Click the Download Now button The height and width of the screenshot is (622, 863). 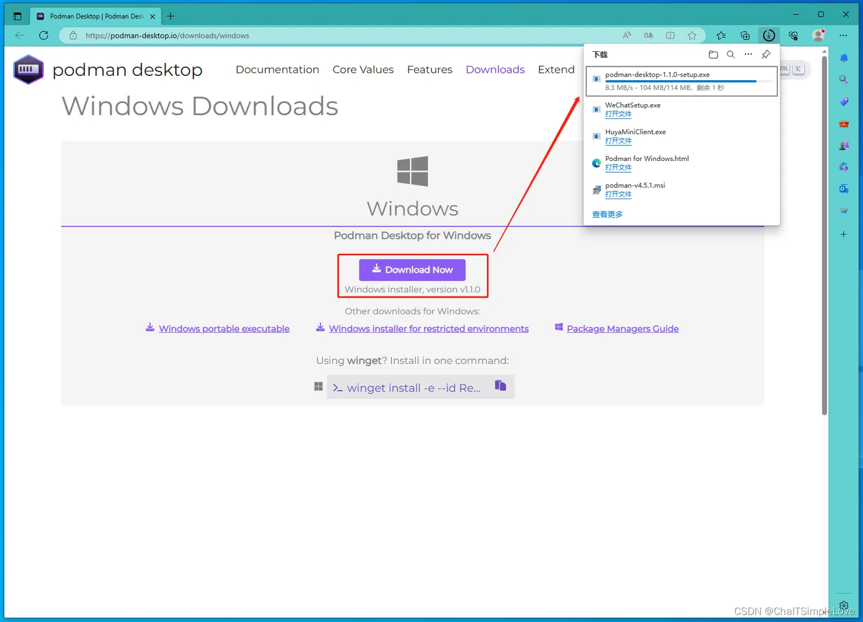pyautogui.click(x=412, y=270)
